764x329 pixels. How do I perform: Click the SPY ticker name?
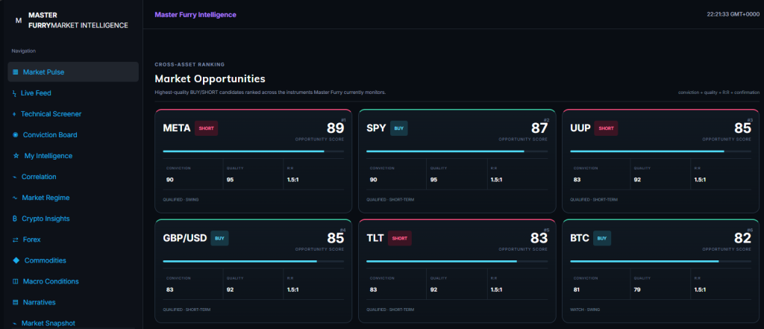376,128
